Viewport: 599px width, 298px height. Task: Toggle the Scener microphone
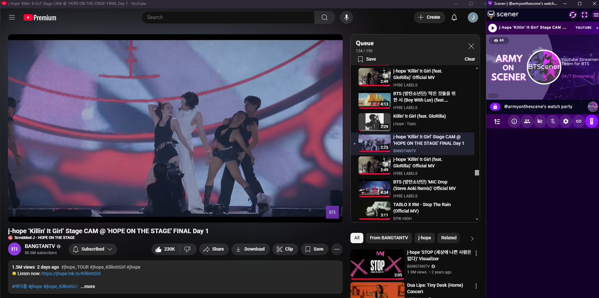(553, 121)
